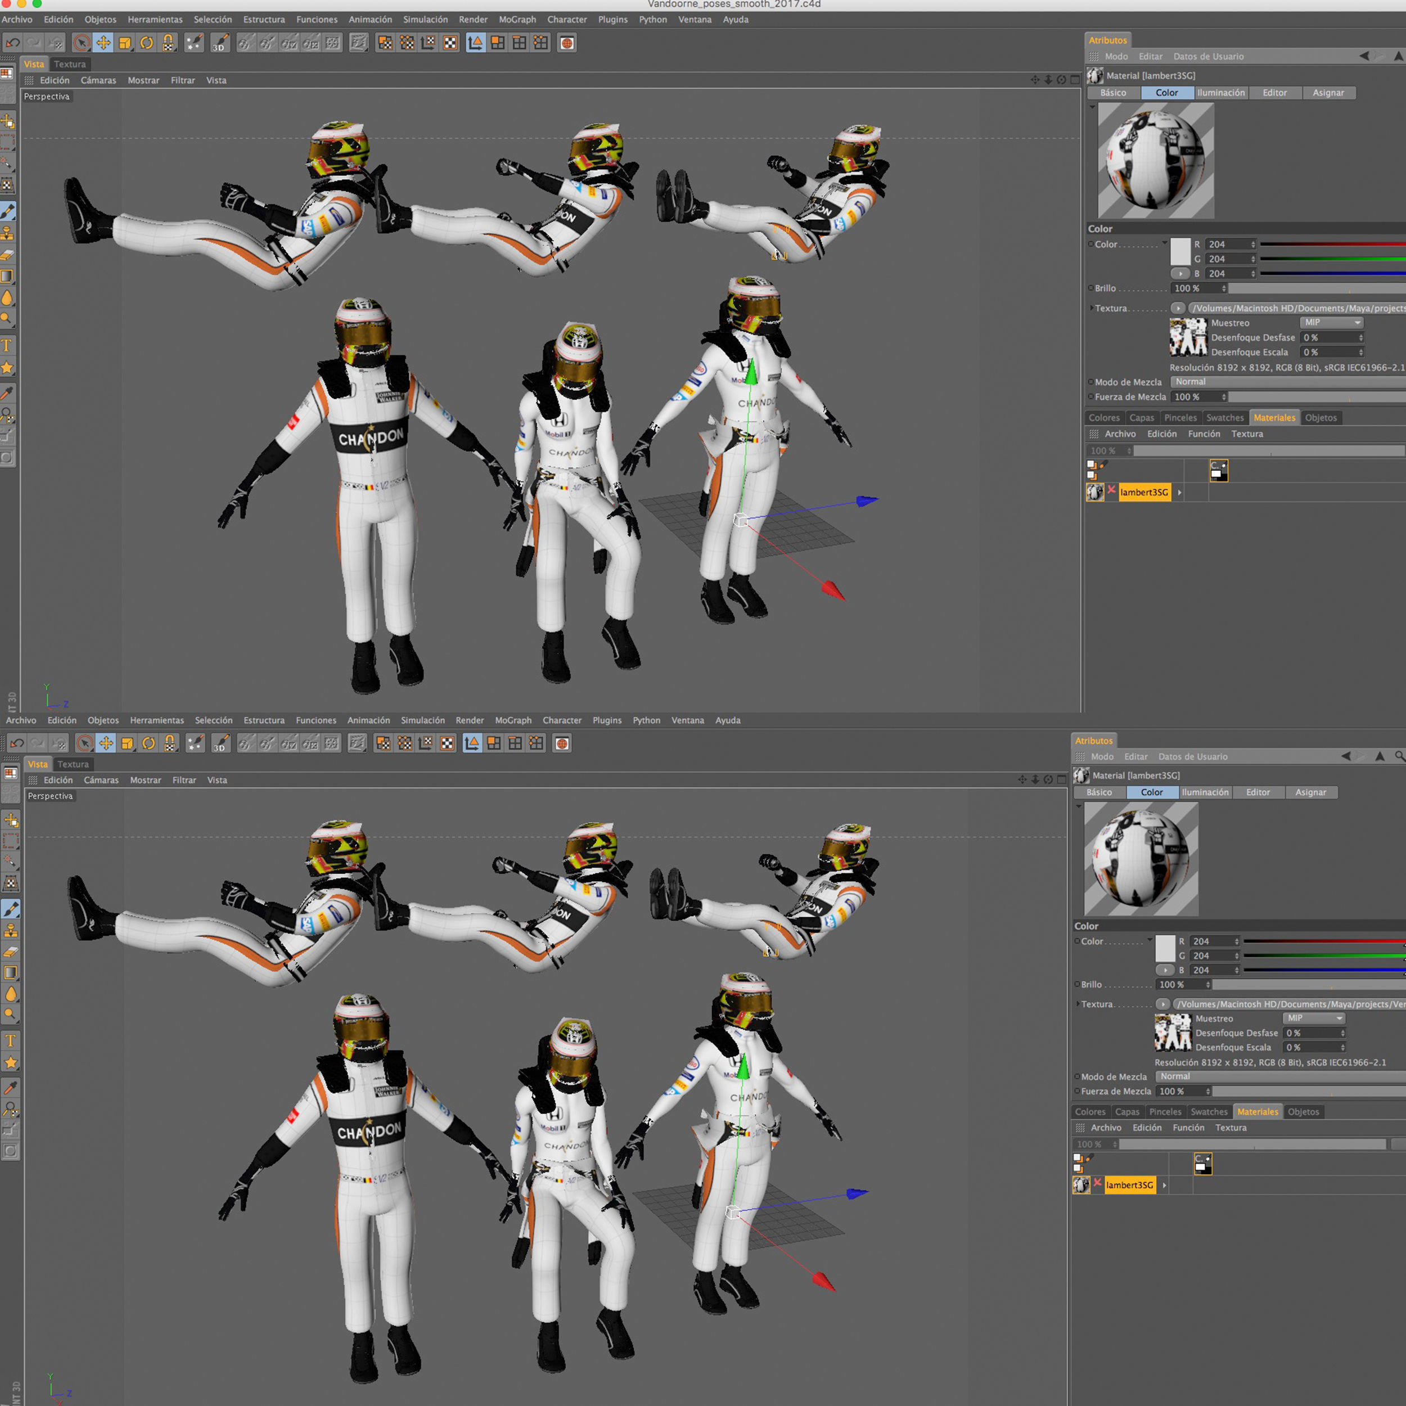
Task: Click the gray Color swatch in upper Atributos panel
Action: 1180,251
